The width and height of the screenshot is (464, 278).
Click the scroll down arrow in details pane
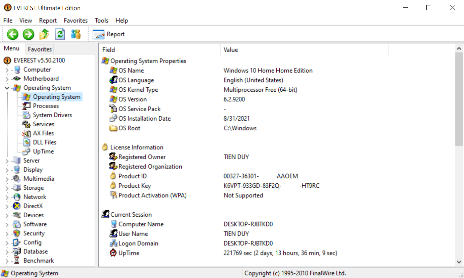coord(459,262)
